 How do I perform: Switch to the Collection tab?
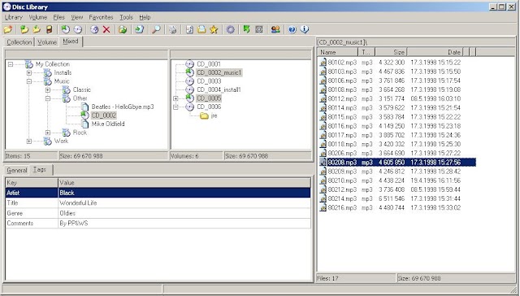[19, 42]
